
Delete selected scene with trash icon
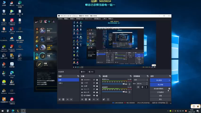(x=63, y=99)
